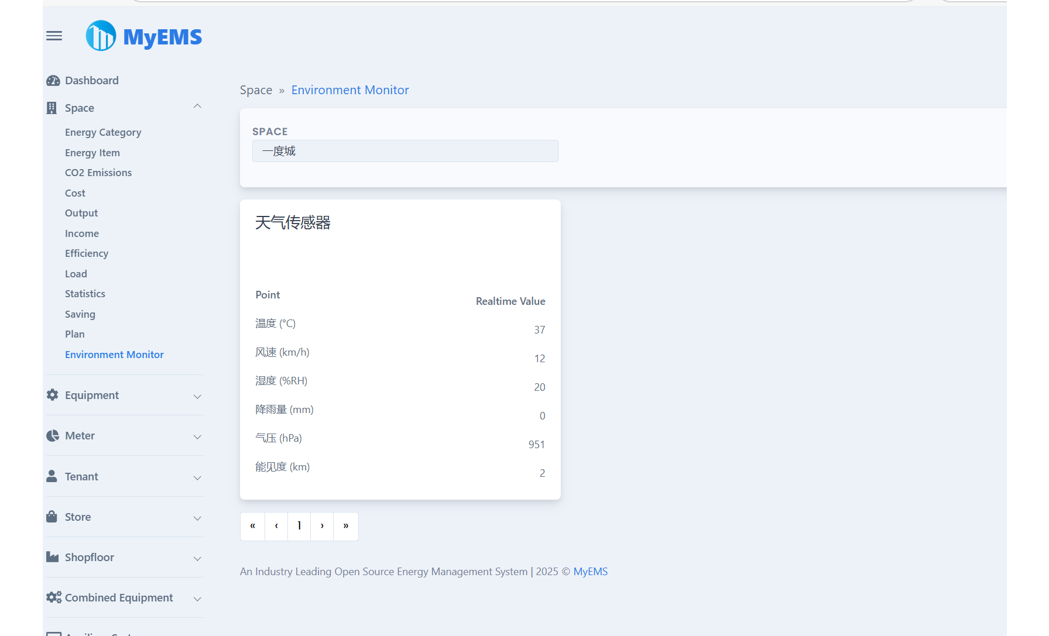Expand the Meter section
Viewport: 1049px width, 636px height.
(x=197, y=436)
